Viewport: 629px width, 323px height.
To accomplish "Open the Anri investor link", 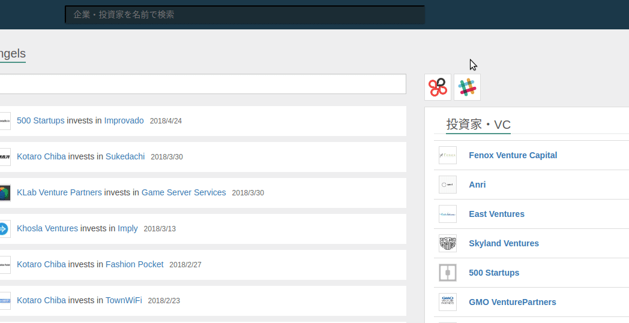I will (477, 185).
